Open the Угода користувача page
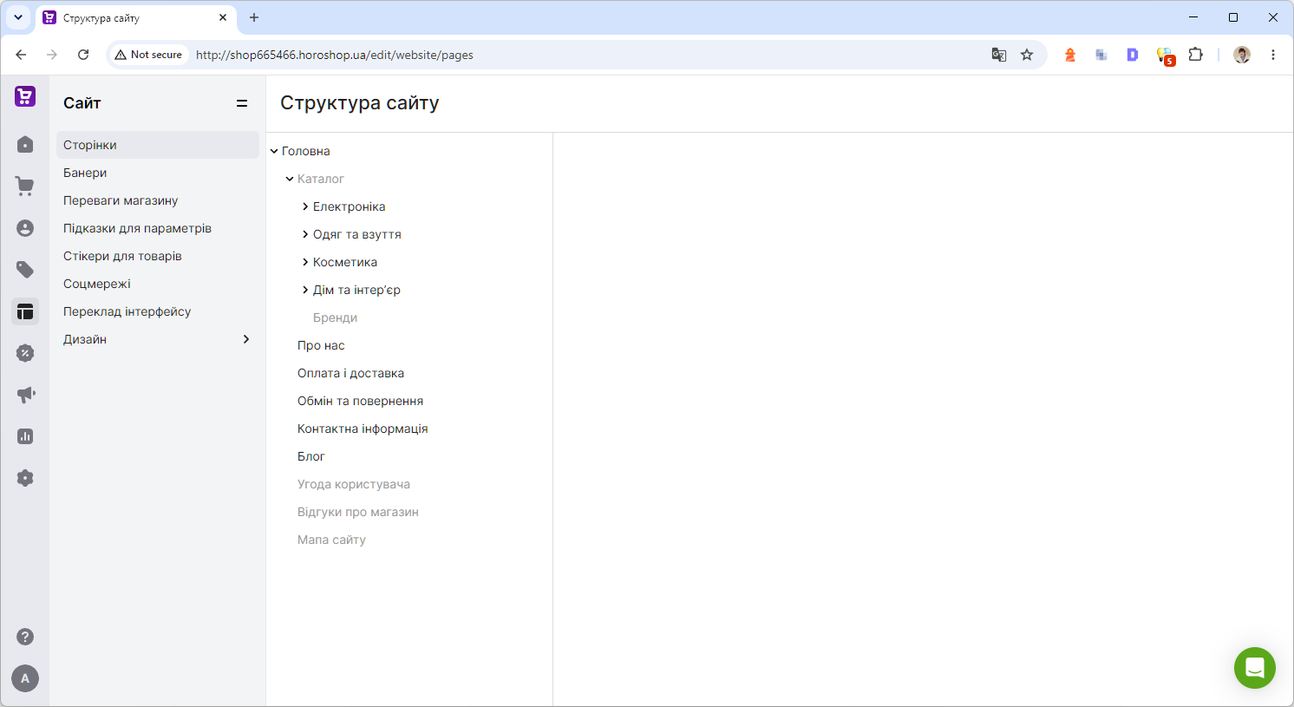The width and height of the screenshot is (1294, 707). (354, 484)
